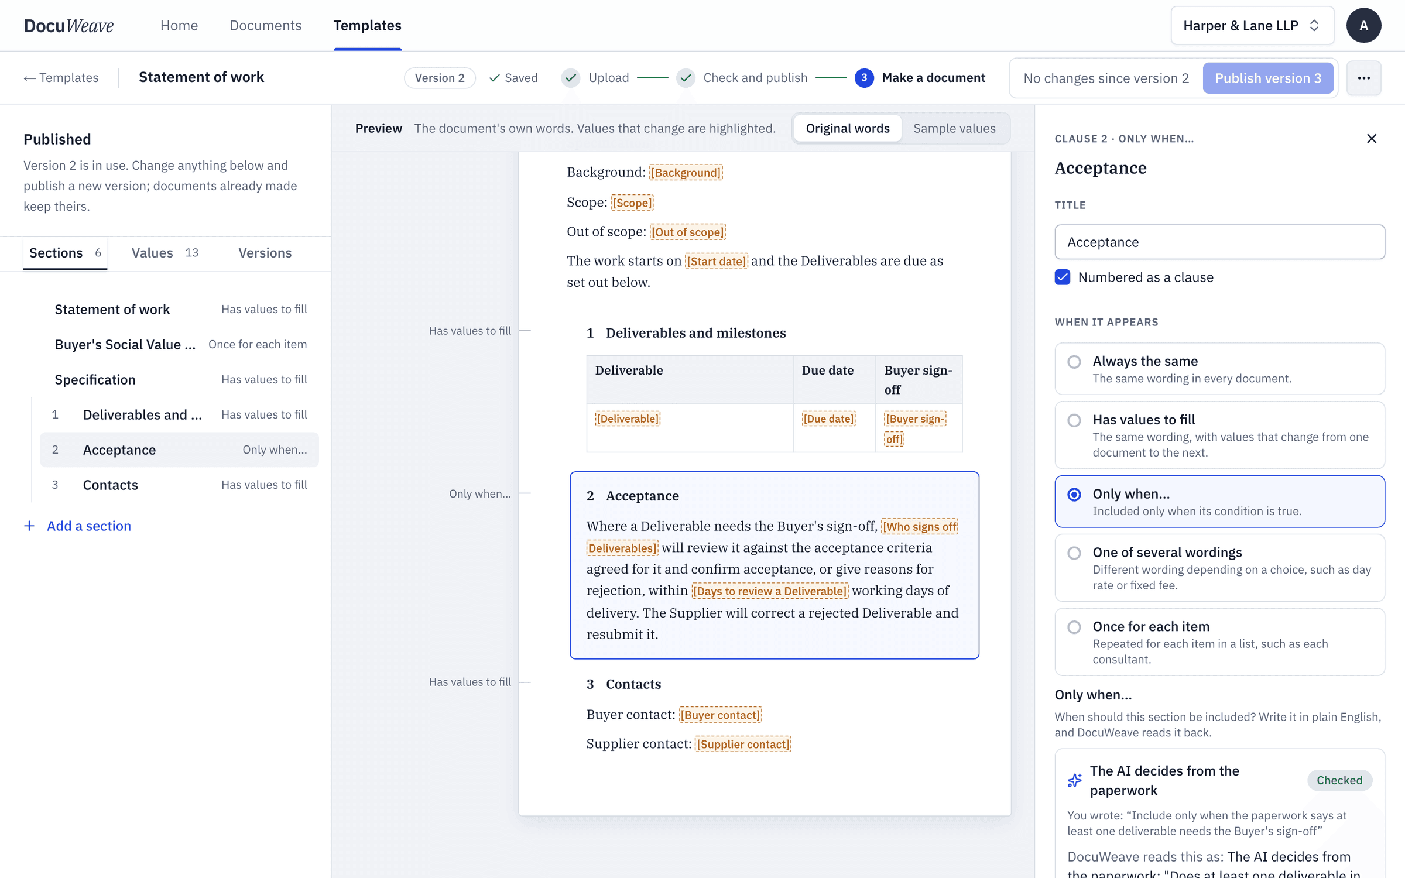Image resolution: width=1405 pixels, height=878 pixels.
Task: Select the Acceptance section row in the list
Action: (x=179, y=450)
